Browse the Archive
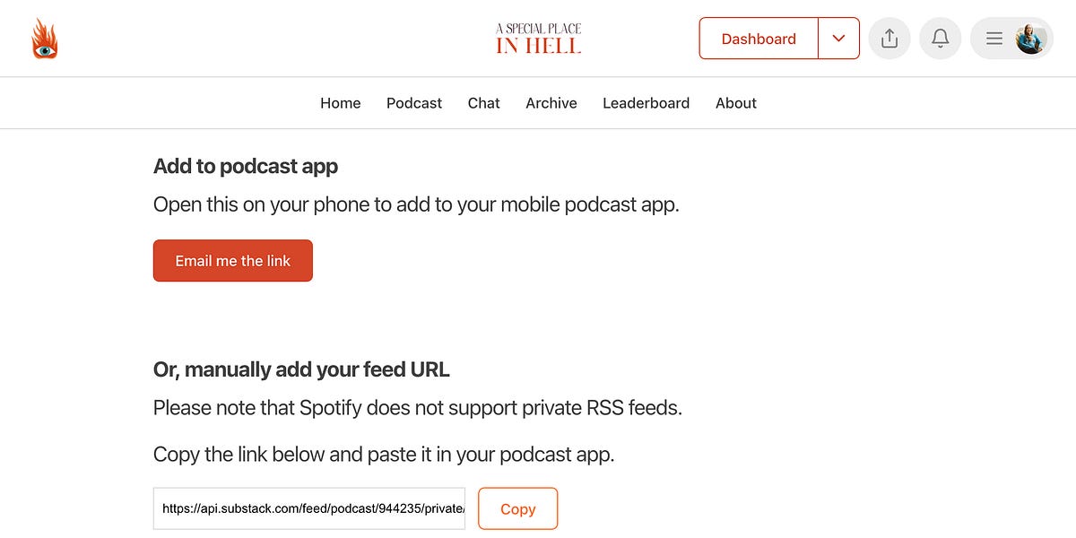Viewport: 1076px width, 538px height. [551, 102]
